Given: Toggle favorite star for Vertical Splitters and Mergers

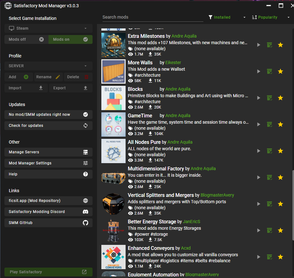Looking at the screenshot, I should (x=280, y=204).
